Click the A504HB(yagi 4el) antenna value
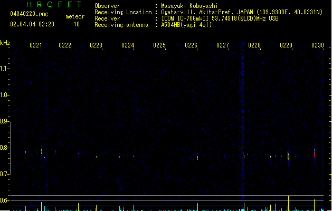Image resolution: width=332 pixels, height=211 pixels. click(x=186, y=25)
